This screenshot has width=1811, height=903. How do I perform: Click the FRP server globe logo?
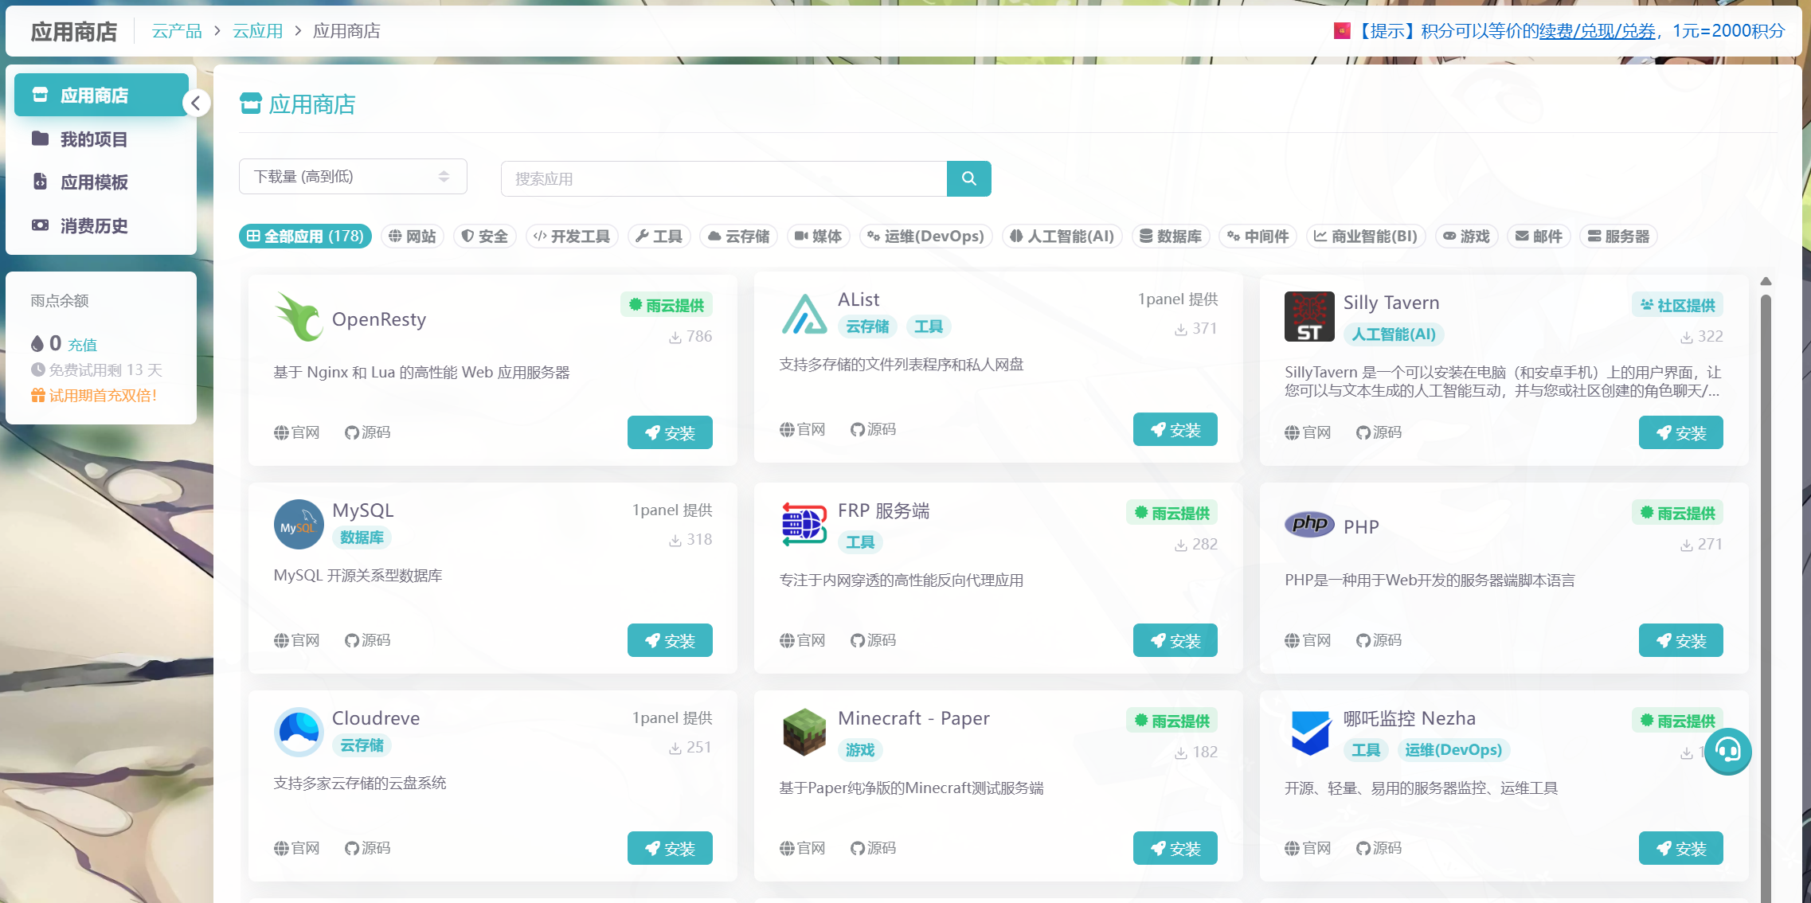[804, 524]
